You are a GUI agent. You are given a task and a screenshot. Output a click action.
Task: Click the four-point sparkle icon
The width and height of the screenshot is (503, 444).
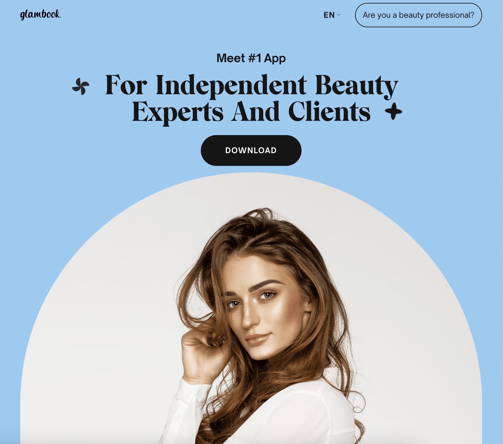coord(393,111)
